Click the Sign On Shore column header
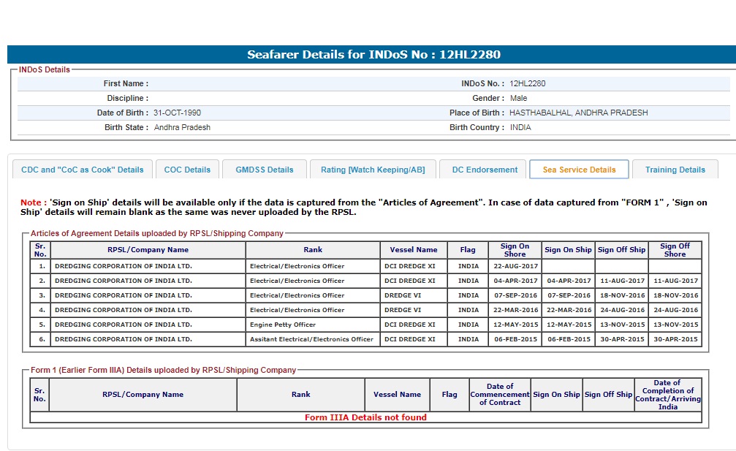 [x=515, y=250]
